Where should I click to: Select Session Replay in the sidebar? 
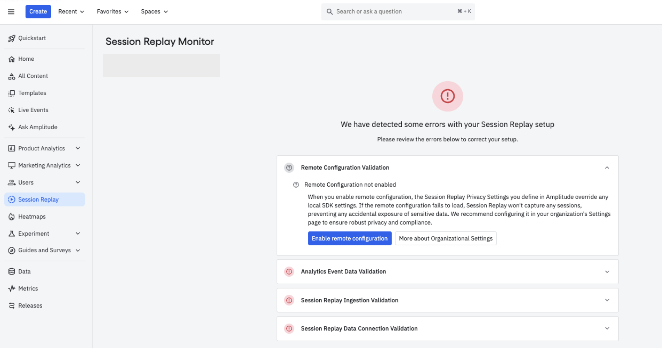[x=38, y=200]
